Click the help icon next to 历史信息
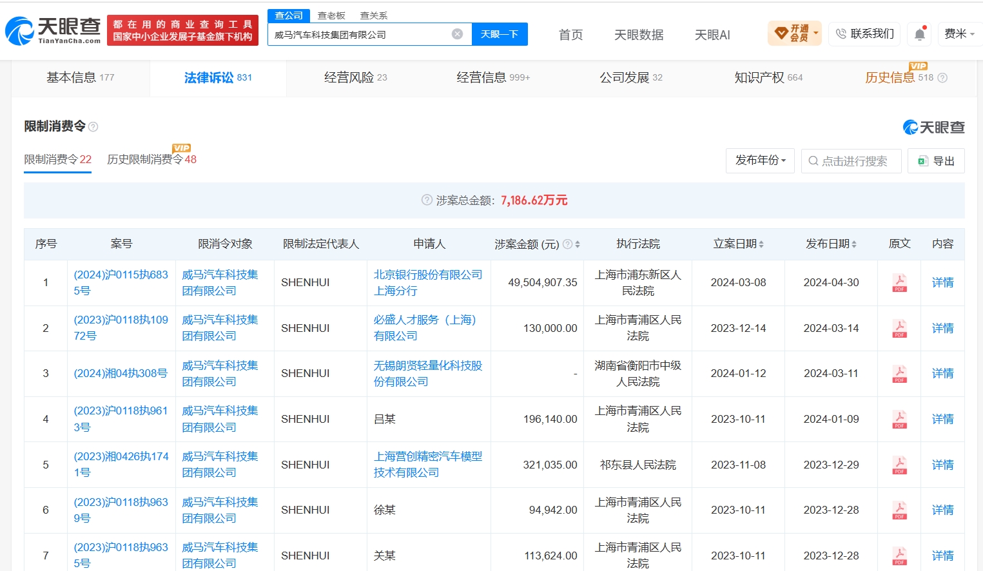Screen dimensions: 983x571 point(942,78)
